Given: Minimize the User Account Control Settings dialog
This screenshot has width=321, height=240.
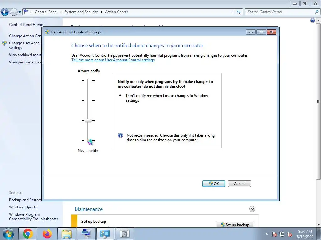Looking at the screenshot, I should (x=251, y=32).
